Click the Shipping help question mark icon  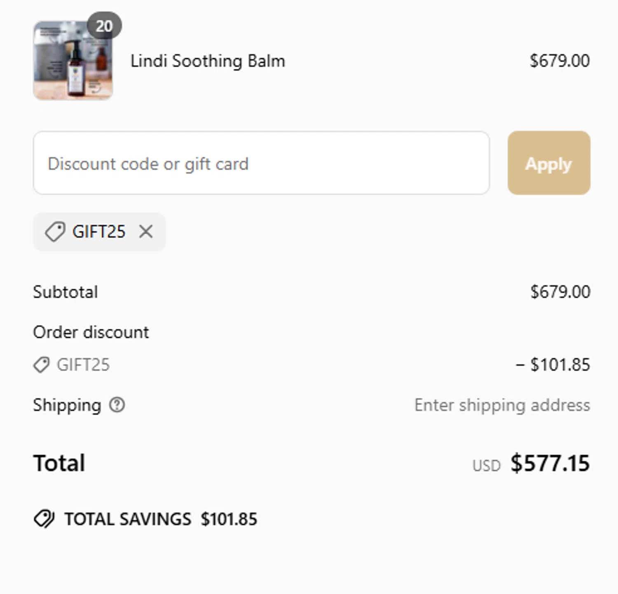tap(117, 405)
